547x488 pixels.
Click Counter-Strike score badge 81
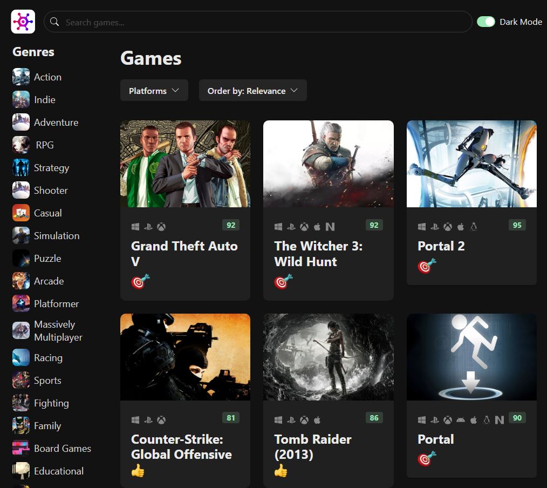click(x=231, y=418)
